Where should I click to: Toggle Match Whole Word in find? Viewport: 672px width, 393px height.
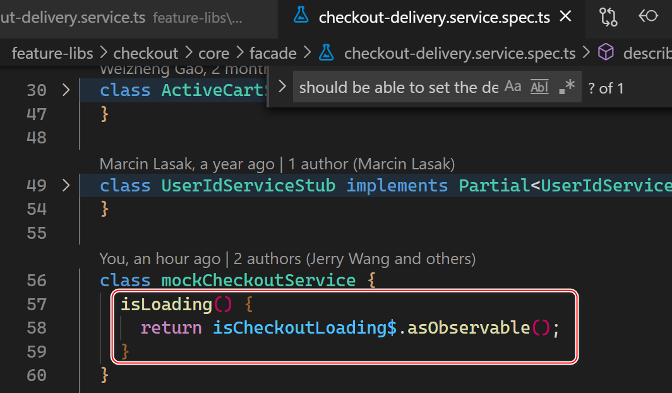click(539, 87)
